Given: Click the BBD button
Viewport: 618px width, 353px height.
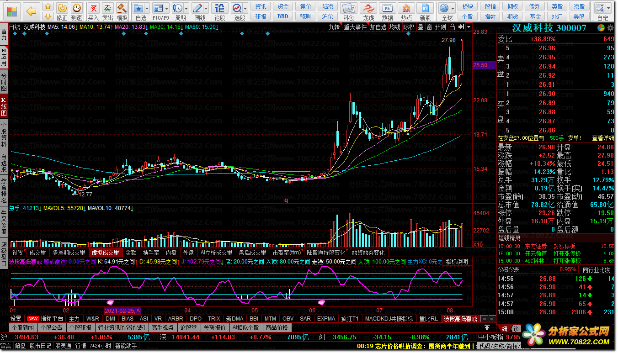Looking at the screenshot, I should (283, 16).
